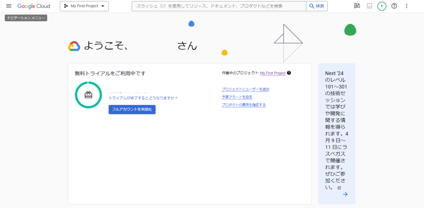The height and width of the screenshot is (208, 424).
Task: Click the green trial progress ring
Action: 89,95
